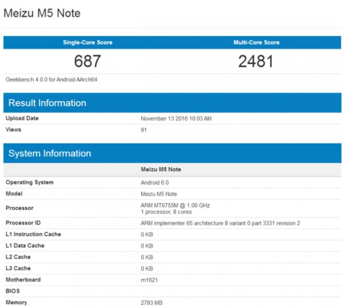
Task: Select the Memory label
Action: coord(16,302)
